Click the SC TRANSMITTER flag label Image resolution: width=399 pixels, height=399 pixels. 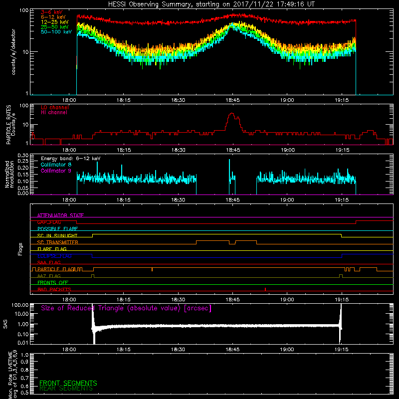[58, 242]
